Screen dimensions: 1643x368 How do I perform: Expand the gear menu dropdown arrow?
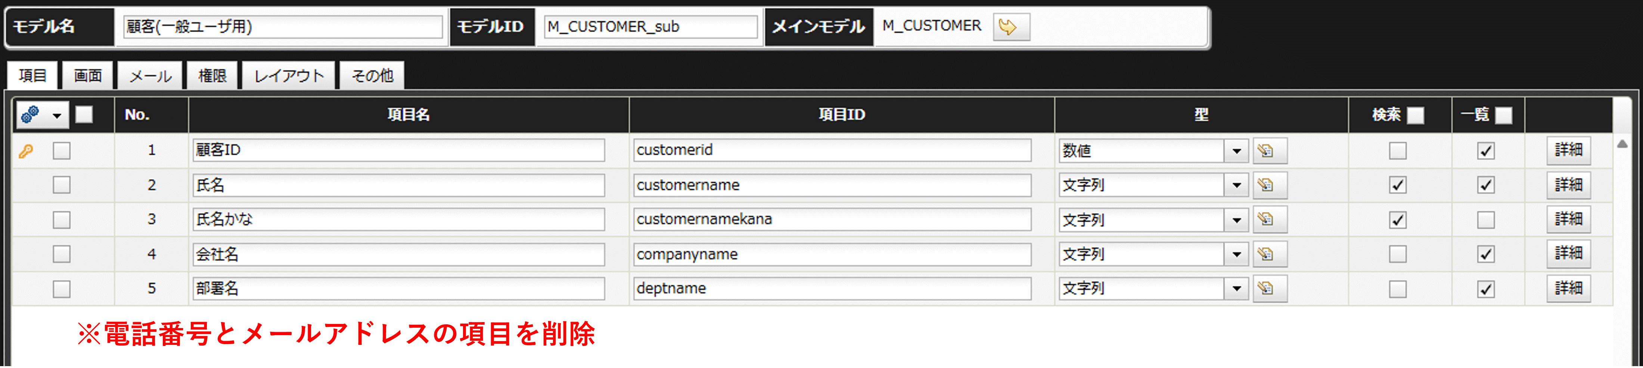[58, 115]
